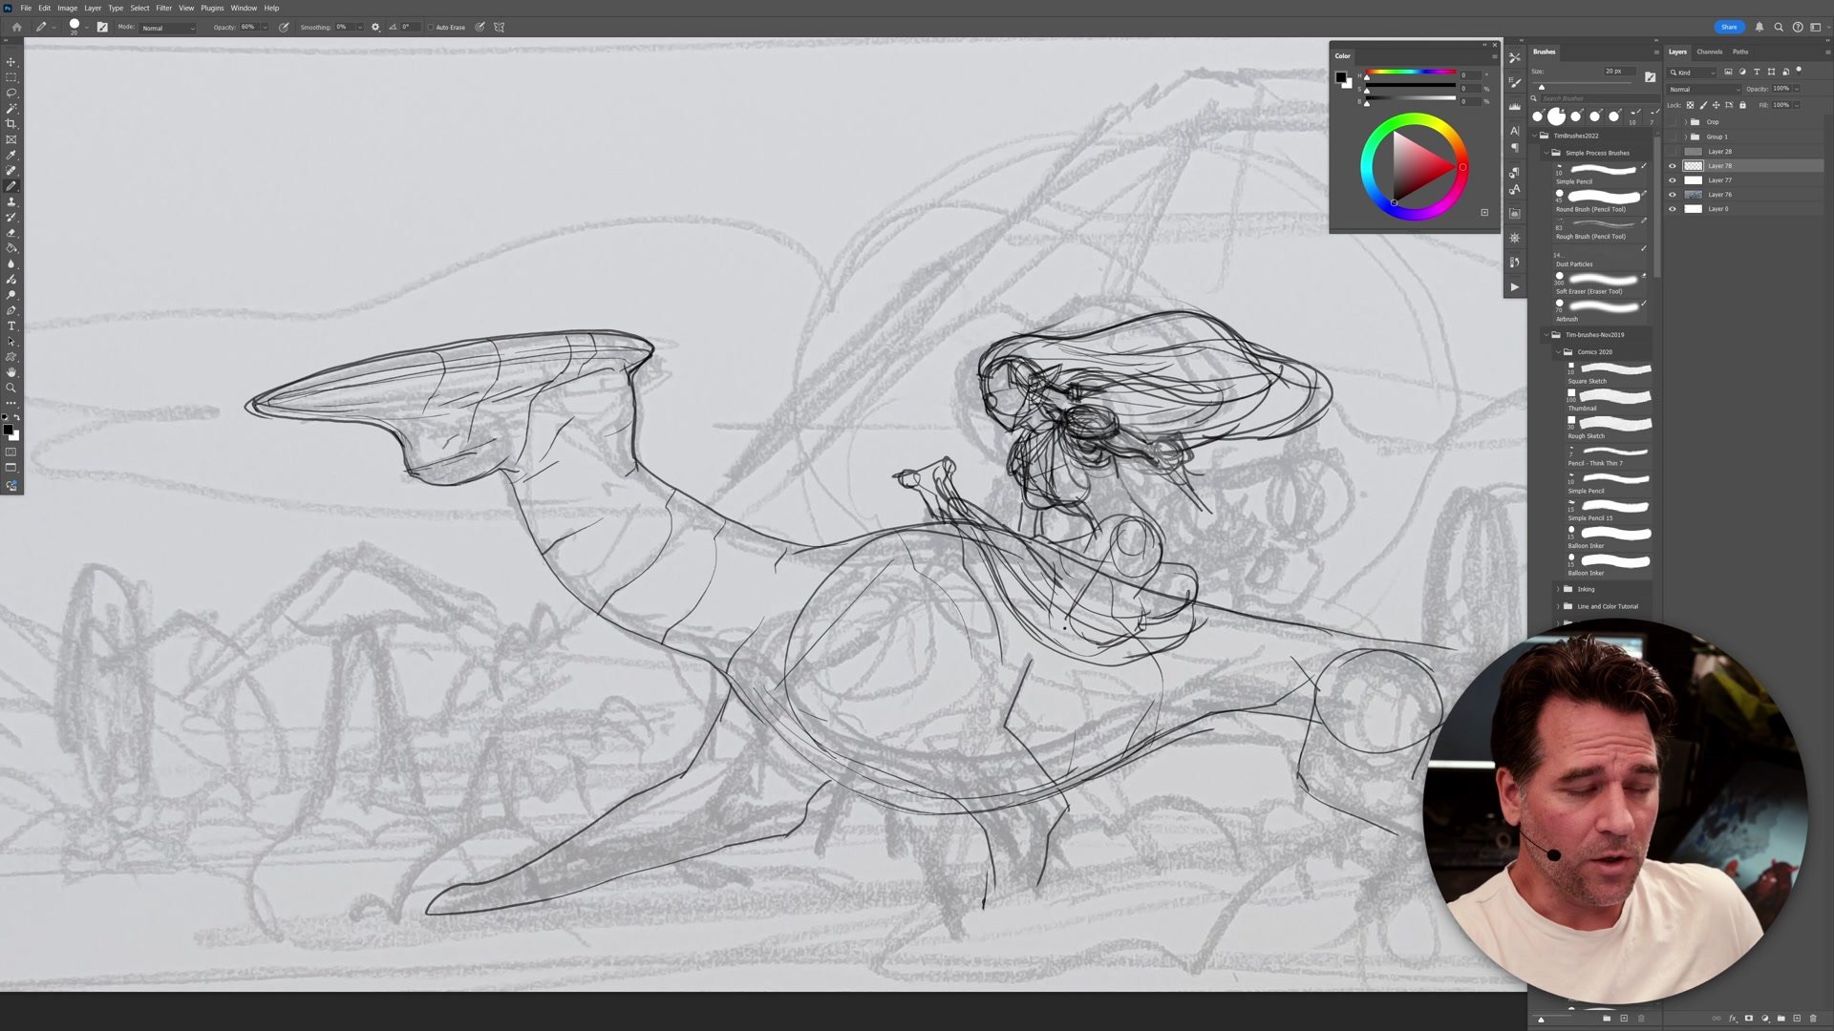Click the Home icon in options bar
Viewport: 1834px width, 1031px height.
16,28
